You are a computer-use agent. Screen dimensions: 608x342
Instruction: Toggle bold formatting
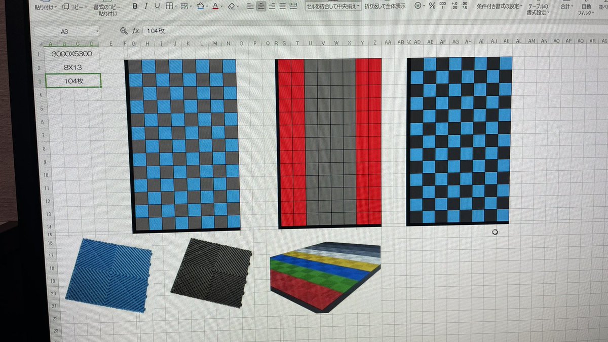click(x=135, y=6)
